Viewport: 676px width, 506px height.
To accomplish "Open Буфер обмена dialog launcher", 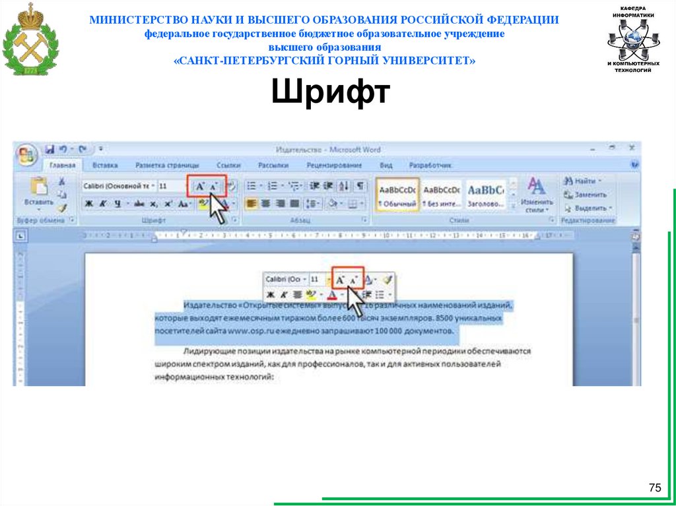I will [x=72, y=220].
